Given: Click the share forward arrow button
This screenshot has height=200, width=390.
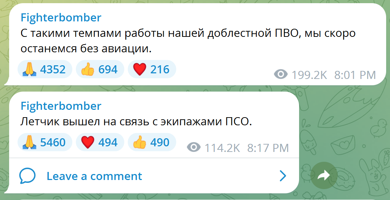Looking at the screenshot, I should click(x=324, y=175).
